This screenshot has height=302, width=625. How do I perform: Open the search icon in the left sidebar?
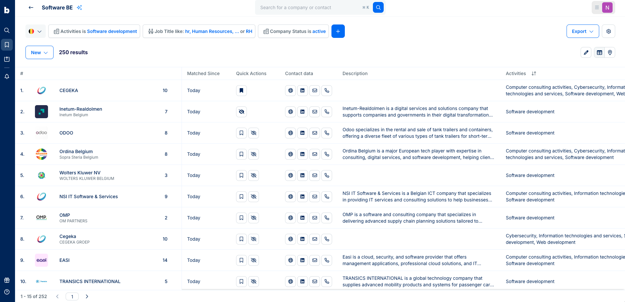point(7,30)
